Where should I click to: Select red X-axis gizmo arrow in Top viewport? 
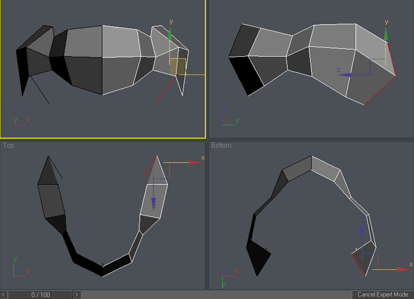[x=194, y=163]
